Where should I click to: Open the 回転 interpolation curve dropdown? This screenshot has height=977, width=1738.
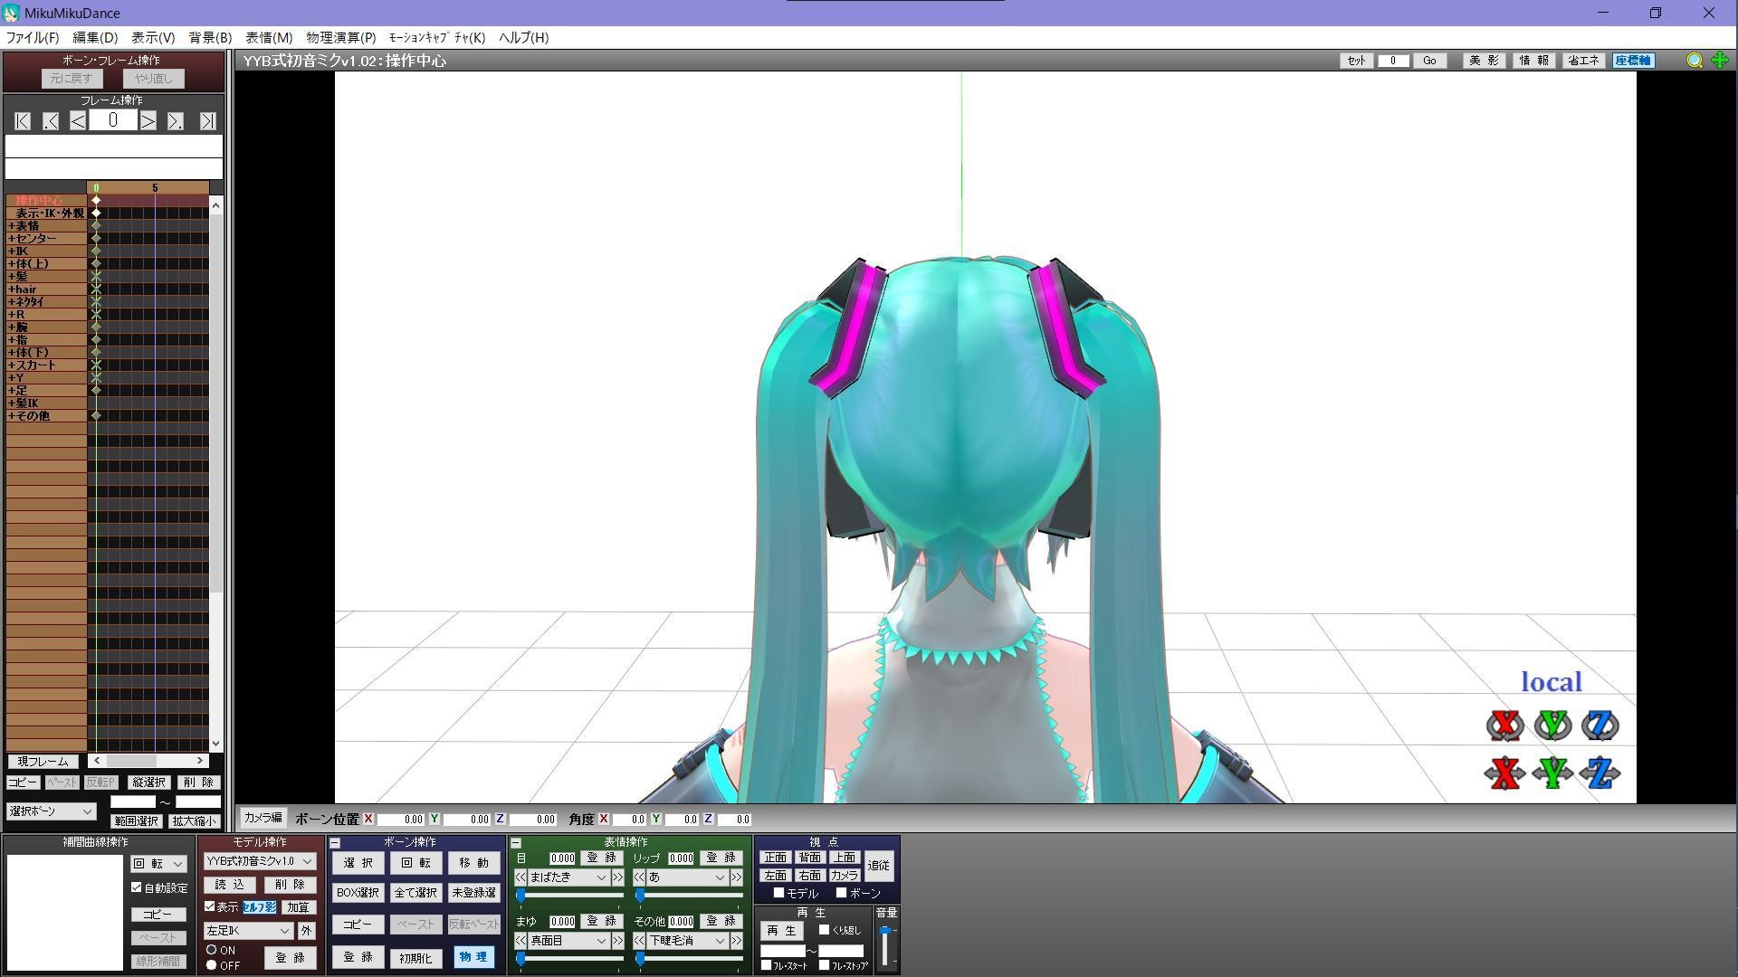coord(158,864)
